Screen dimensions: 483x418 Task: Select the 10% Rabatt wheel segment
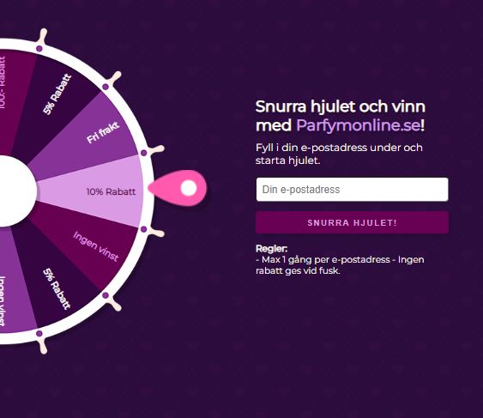point(93,191)
